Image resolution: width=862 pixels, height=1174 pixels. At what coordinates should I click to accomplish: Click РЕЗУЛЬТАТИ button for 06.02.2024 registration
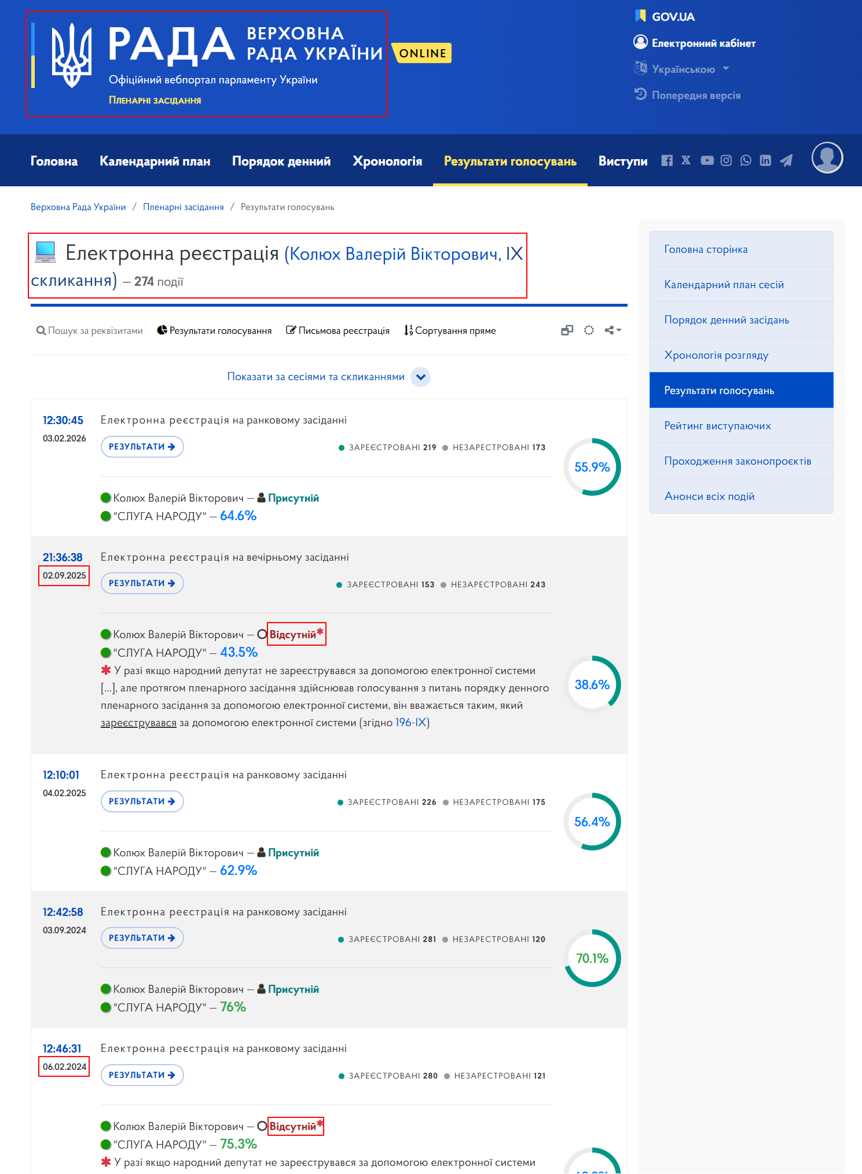click(x=142, y=1075)
